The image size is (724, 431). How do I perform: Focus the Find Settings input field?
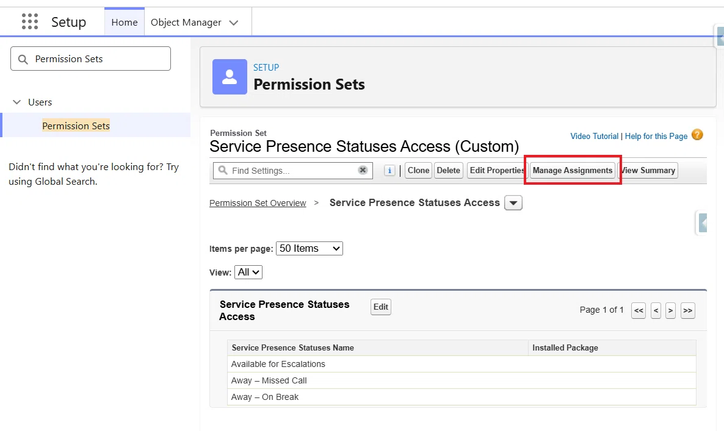coord(293,171)
